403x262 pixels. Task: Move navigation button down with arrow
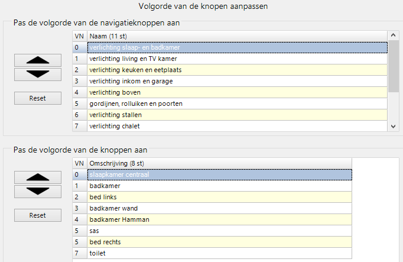coord(38,75)
